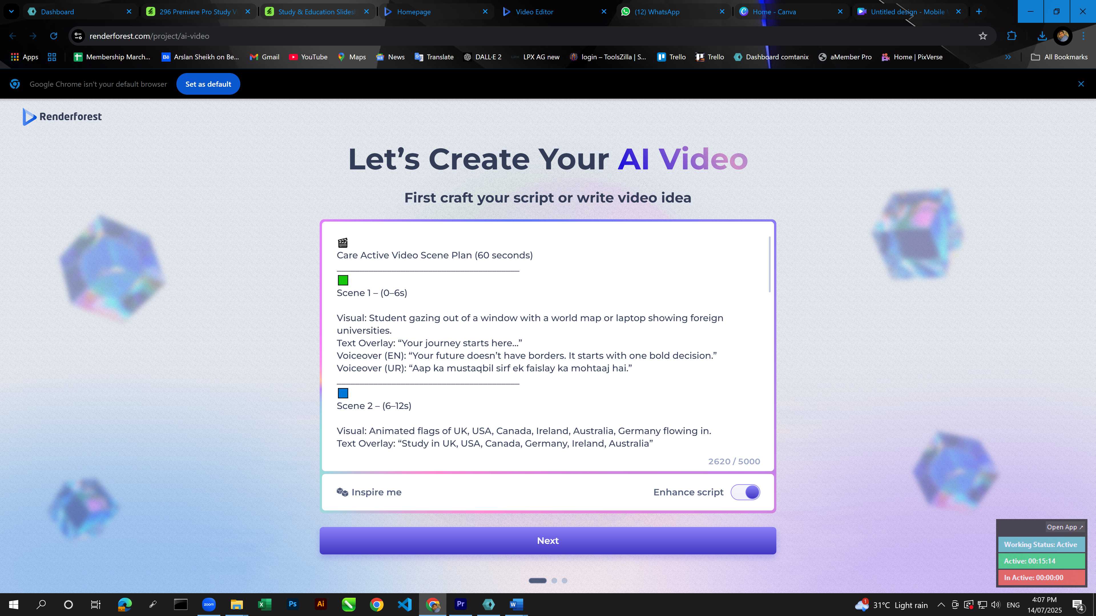Switch to the Dashboard tab
Screen dimensions: 1096x616
coord(80,11)
